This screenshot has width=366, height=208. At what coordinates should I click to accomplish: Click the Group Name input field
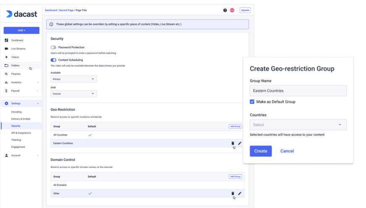[x=298, y=91]
